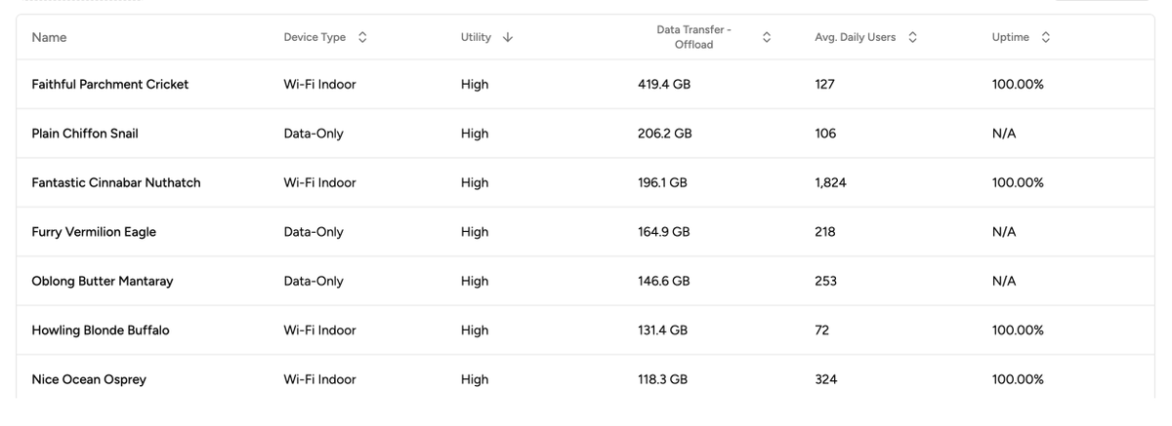Sort by Avg. Daily Users arrows
This screenshot has height=426, width=1172.
pyautogui.click(x=912, y=37)
